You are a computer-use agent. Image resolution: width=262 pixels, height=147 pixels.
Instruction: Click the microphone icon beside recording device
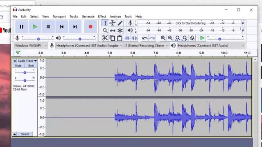52,45
